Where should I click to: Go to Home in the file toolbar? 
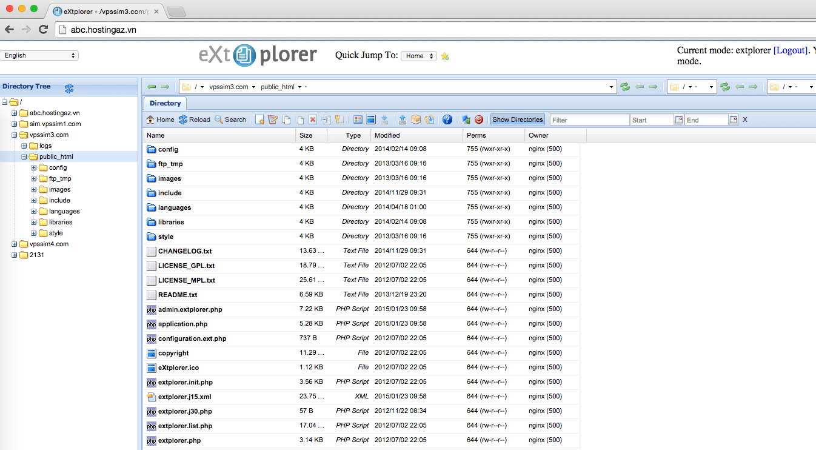coord(160,119)
